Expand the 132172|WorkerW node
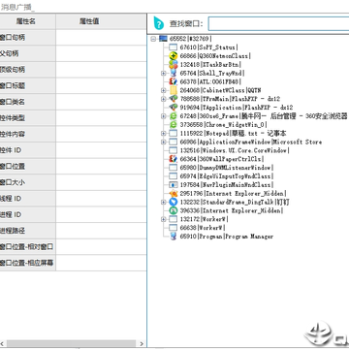 [x=164, y=219]
